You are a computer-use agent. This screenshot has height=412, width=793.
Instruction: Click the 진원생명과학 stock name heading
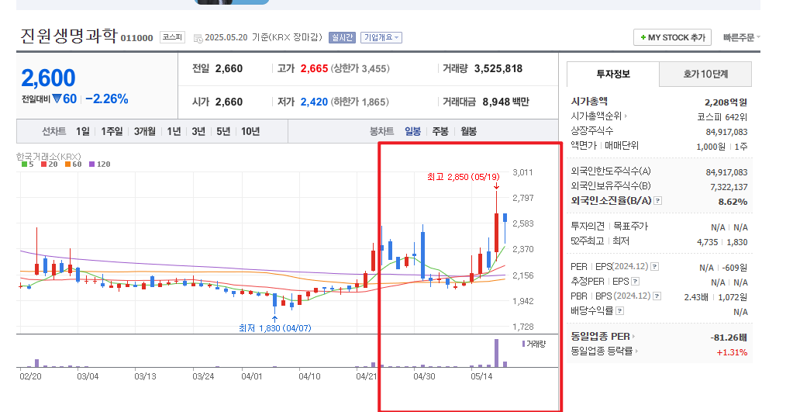[69, 36]
